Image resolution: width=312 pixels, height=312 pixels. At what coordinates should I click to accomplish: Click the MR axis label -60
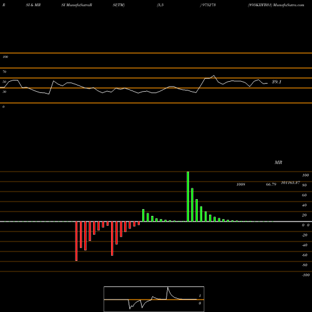click(x=305, y=255)
